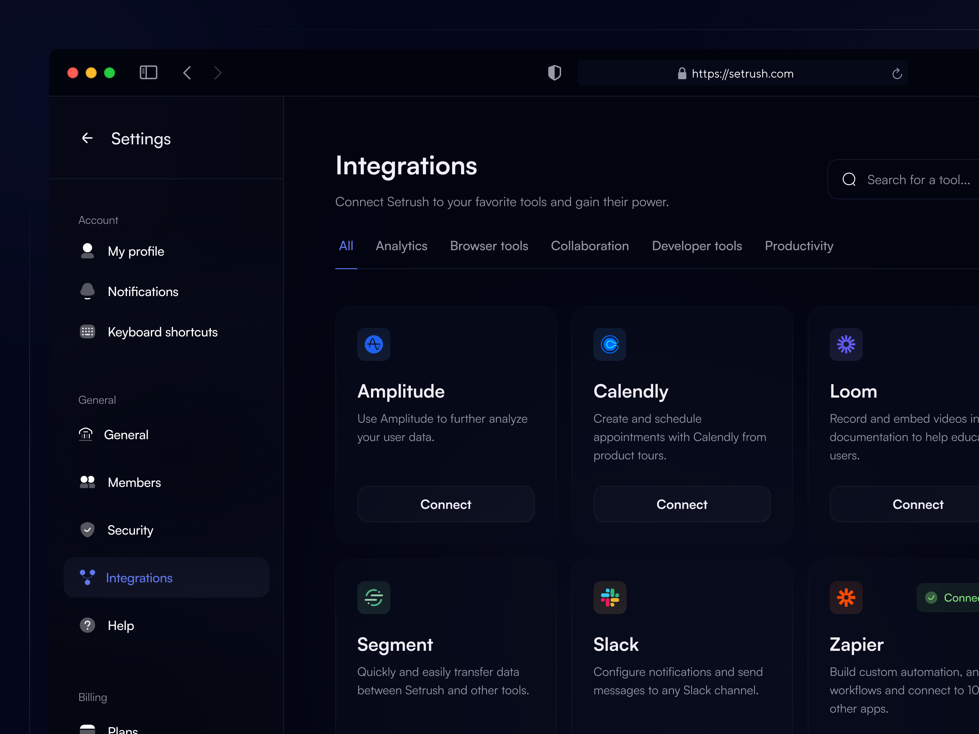Click the search magnifier icon
The height and width of the screenshot is (734, 979).
pyautogui.click(x=849, y=179)
